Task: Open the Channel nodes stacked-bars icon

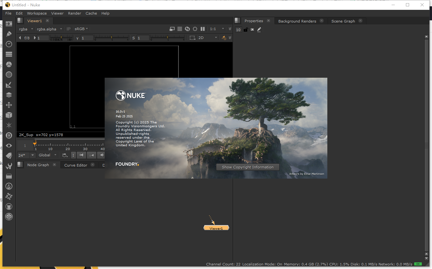Action: (x=9, y=54)
